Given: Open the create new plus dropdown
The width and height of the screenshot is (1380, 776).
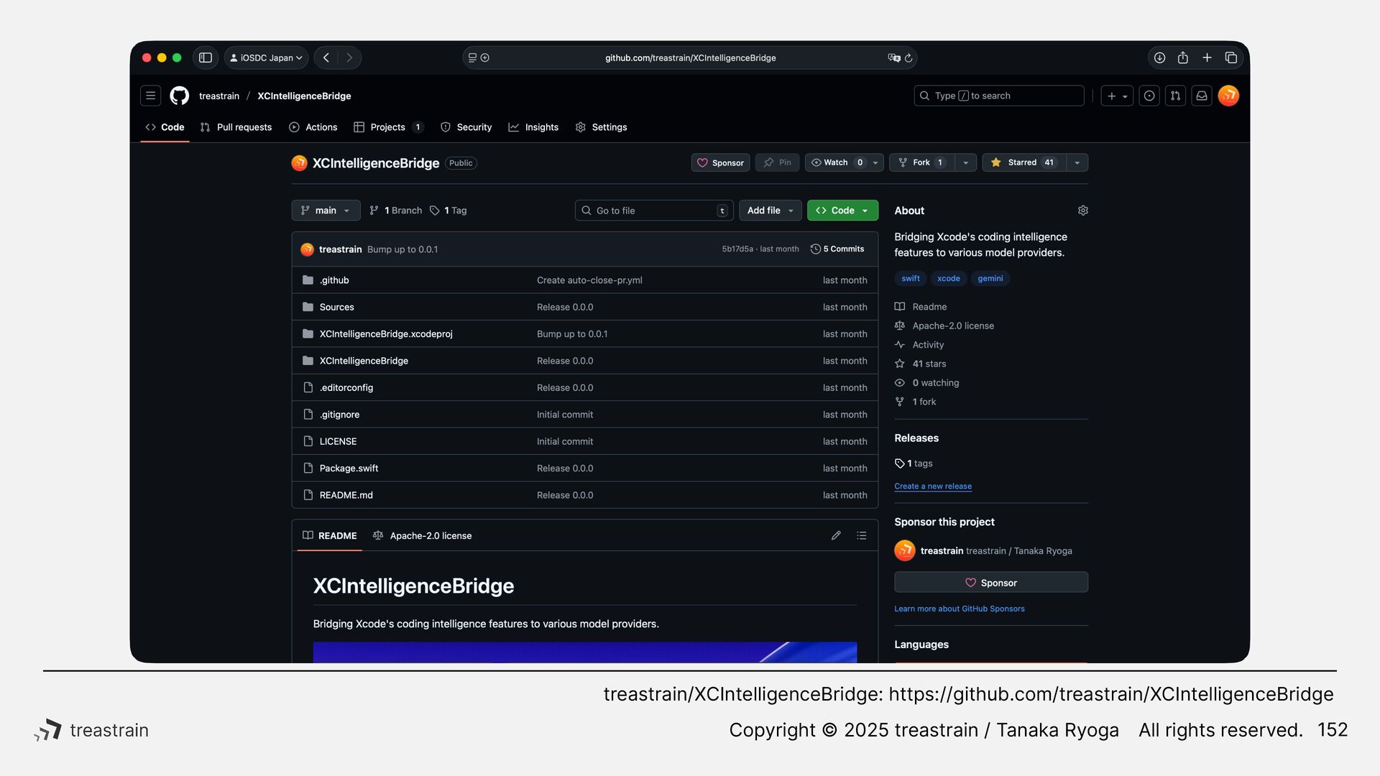Looking at the screenshot, I should tap(1117, 96).
